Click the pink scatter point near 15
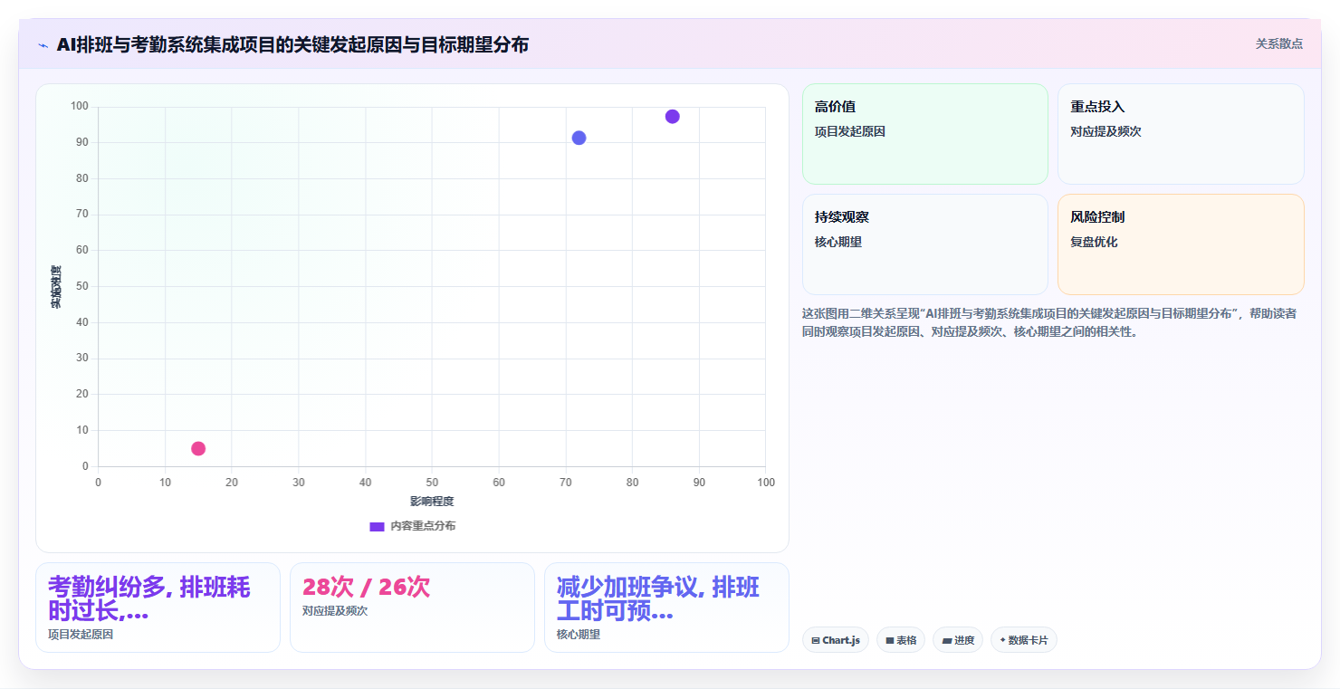 click(x=198, y=448)
